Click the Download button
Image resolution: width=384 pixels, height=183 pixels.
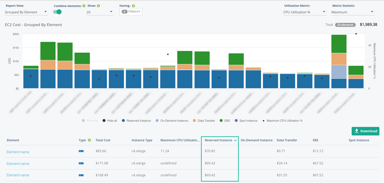[x=365, y=131]
